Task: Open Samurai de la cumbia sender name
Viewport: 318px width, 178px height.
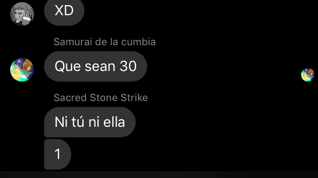Action: [x=104, y=42]
